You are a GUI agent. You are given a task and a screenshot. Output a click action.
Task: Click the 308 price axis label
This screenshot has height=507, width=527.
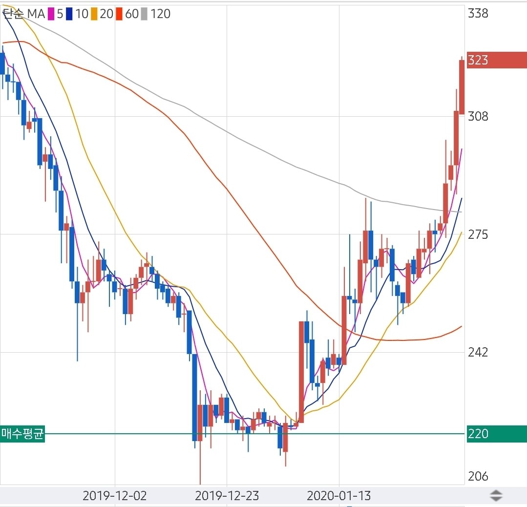478,116
